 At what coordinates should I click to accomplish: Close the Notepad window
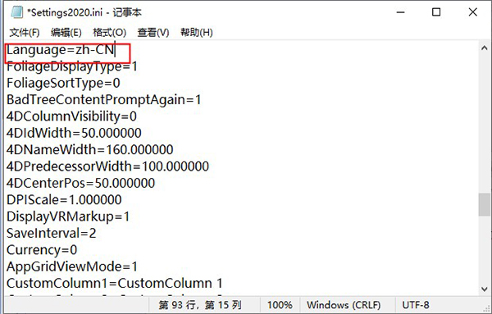coord(473,12)
